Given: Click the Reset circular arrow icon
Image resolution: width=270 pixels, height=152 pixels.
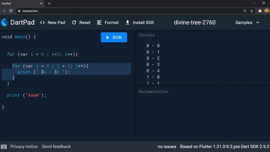Looking at the screenshot, I should tap(74, 22).
